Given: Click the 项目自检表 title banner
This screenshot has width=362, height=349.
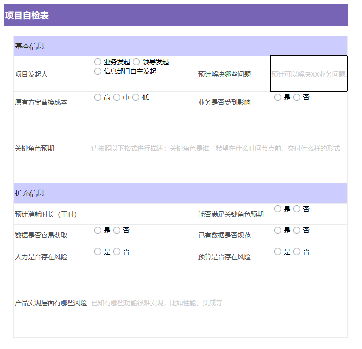Looking at the screenshot, I should point(176,15).
